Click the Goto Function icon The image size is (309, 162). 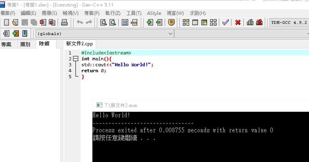click(x=125, y=22)
